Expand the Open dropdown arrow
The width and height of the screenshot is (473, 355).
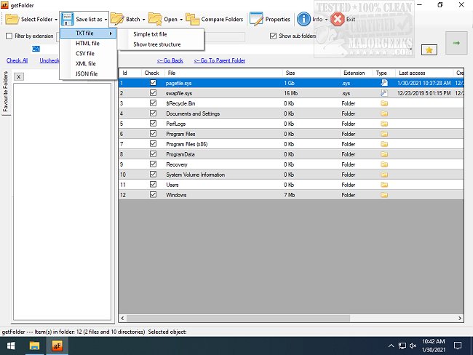(181, 20)
